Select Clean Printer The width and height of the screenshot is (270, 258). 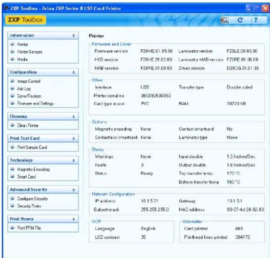(28, 126)
